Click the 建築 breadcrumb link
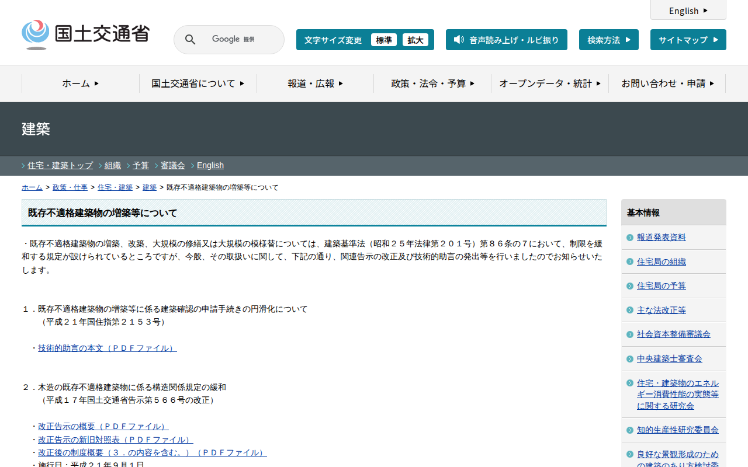The width and height of the screenshot is (748, 467). point(150,187)
